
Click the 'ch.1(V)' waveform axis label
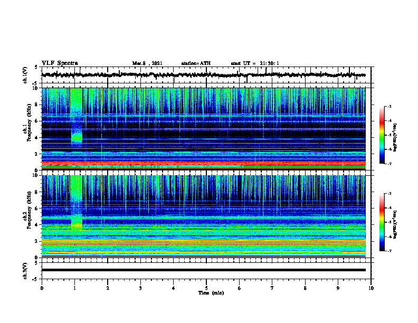pyautogui.click(x=25, y=75)
